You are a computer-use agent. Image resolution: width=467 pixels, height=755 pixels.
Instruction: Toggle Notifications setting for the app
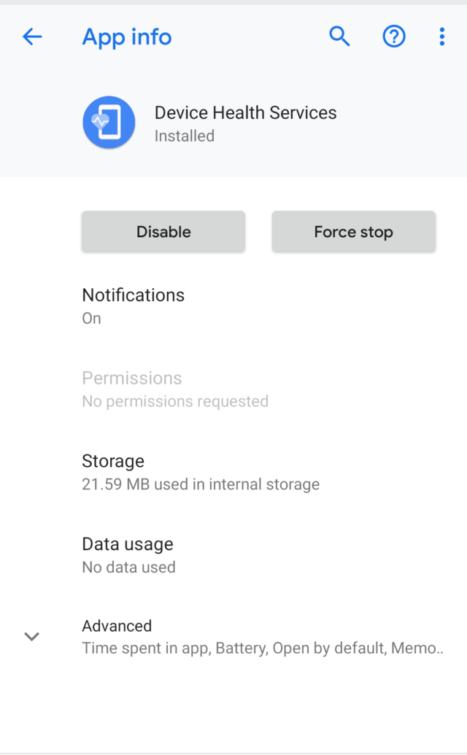(133, 305)
